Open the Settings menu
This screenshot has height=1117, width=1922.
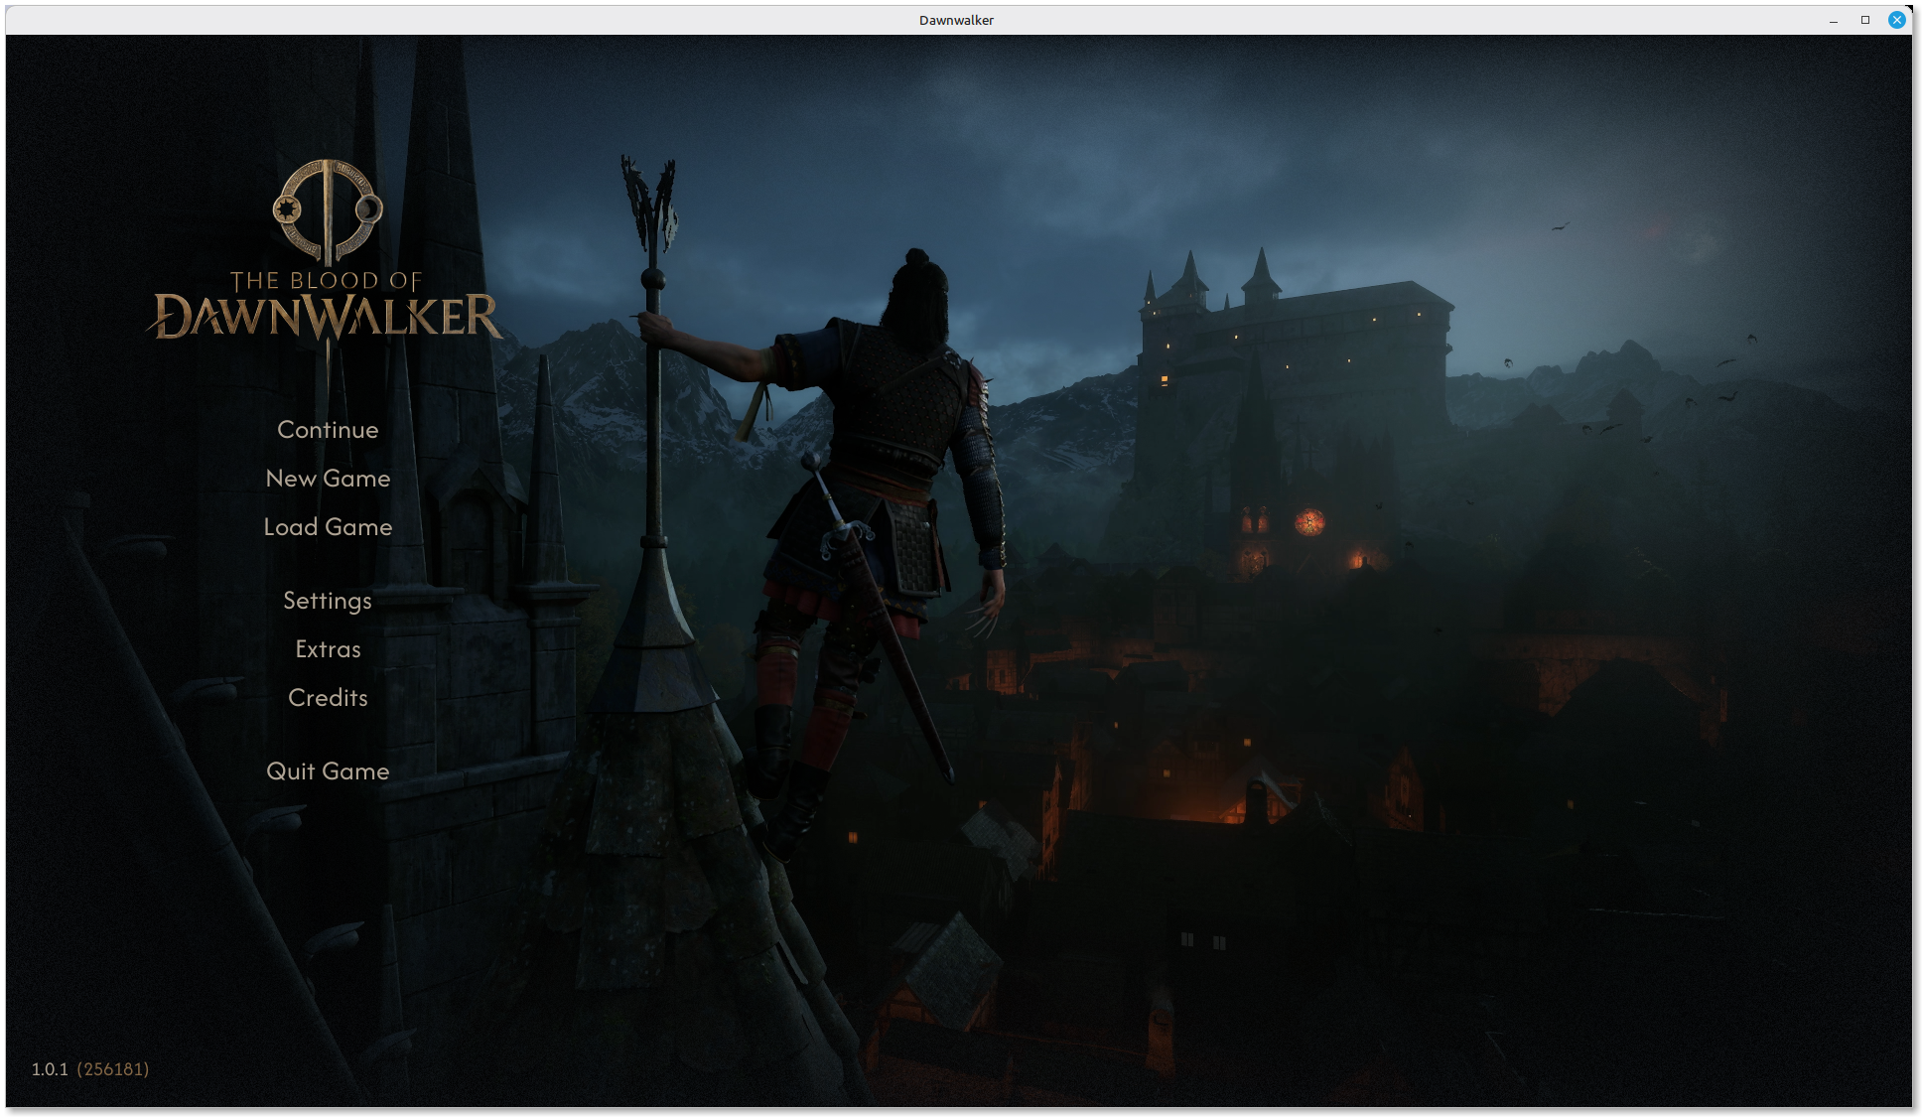[328, 601]
